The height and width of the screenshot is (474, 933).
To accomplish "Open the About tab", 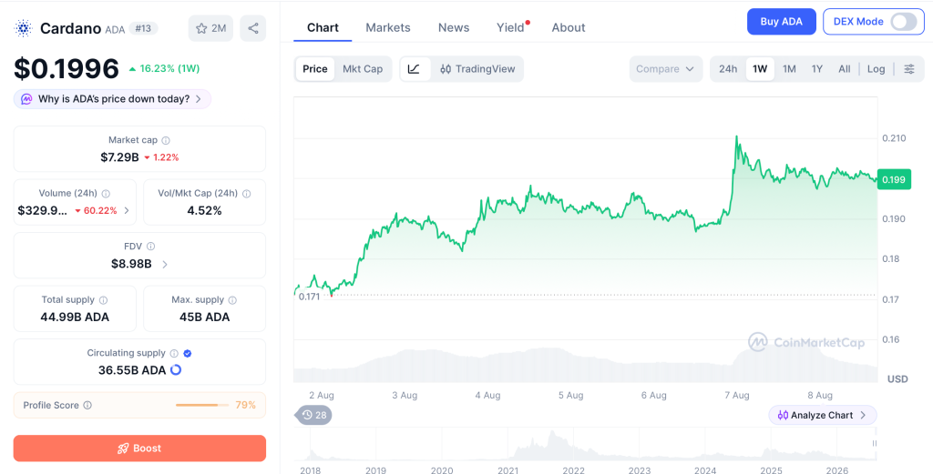I will coord(569,27).
